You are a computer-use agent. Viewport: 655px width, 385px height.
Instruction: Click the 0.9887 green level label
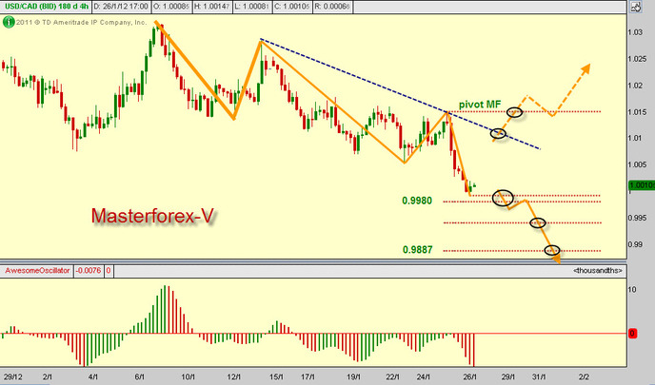pyautogui.click(x=417, y=249)
